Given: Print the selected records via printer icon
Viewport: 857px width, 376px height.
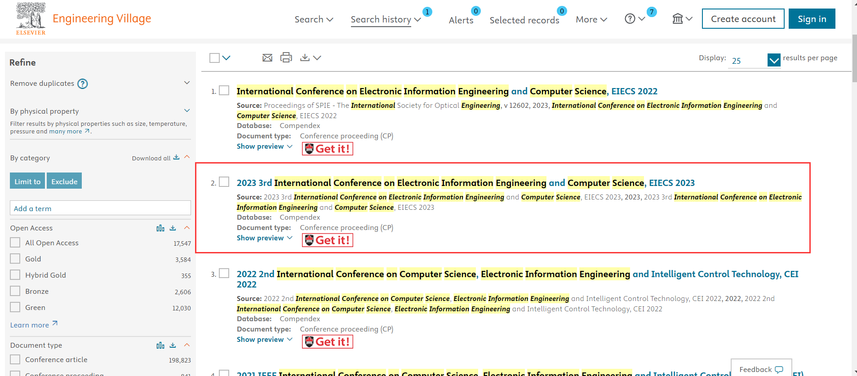Looking at the screenshot, I should tap(286, 58).
